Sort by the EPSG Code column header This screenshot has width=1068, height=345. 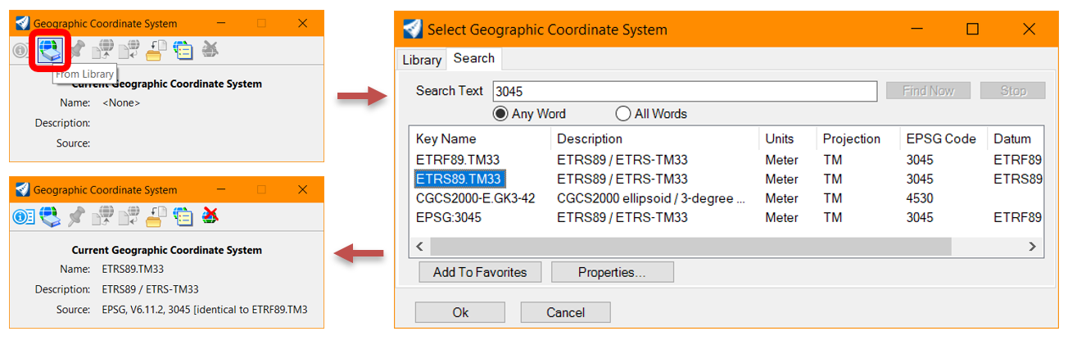pyautogui.click(x=941, y=138)
